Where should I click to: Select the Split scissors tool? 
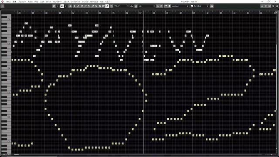89,6
